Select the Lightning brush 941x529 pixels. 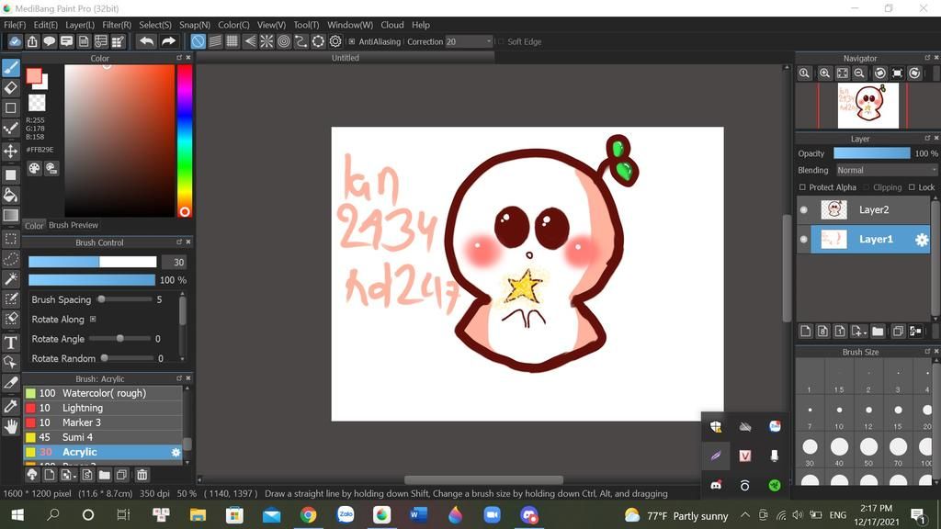click(x=103, y=408)
